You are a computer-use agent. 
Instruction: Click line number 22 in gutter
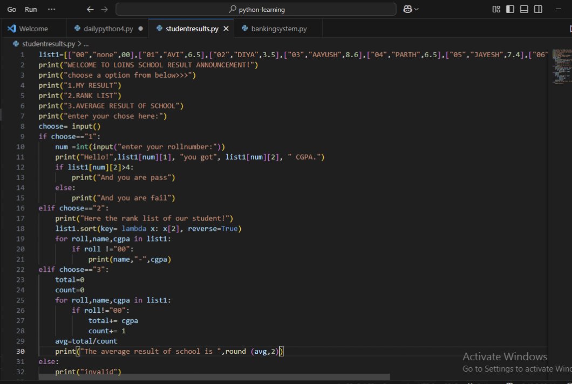(20, 269)
